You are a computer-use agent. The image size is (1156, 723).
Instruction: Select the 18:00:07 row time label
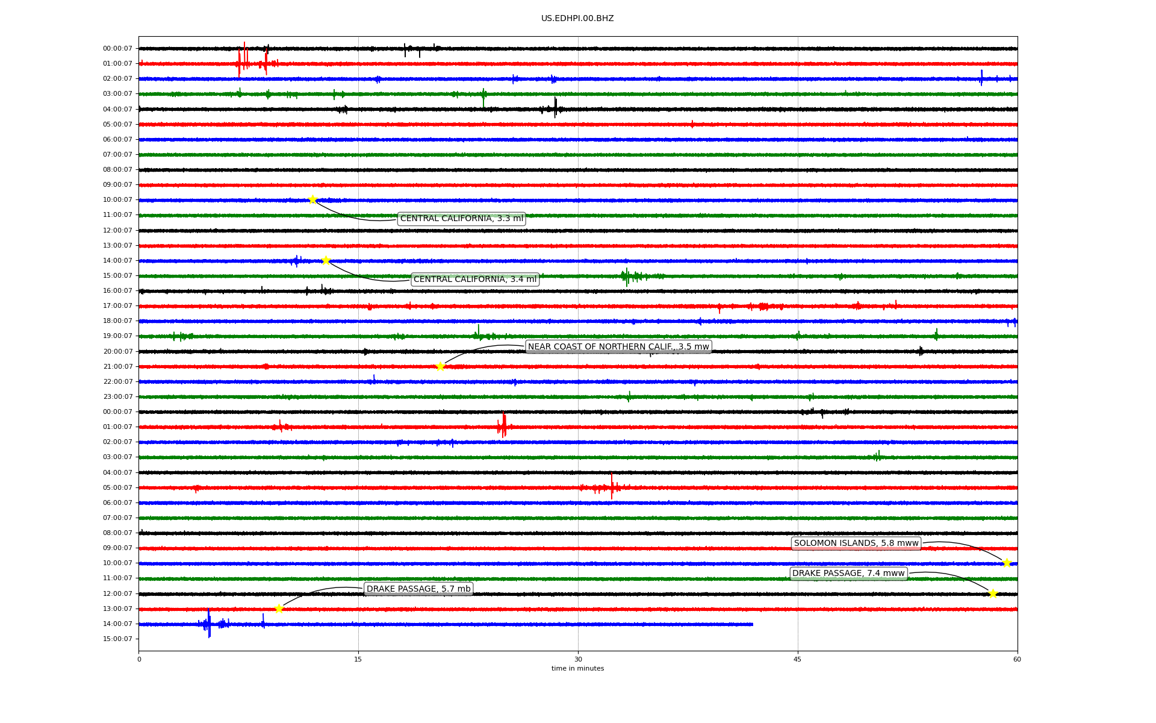(117, 321)
